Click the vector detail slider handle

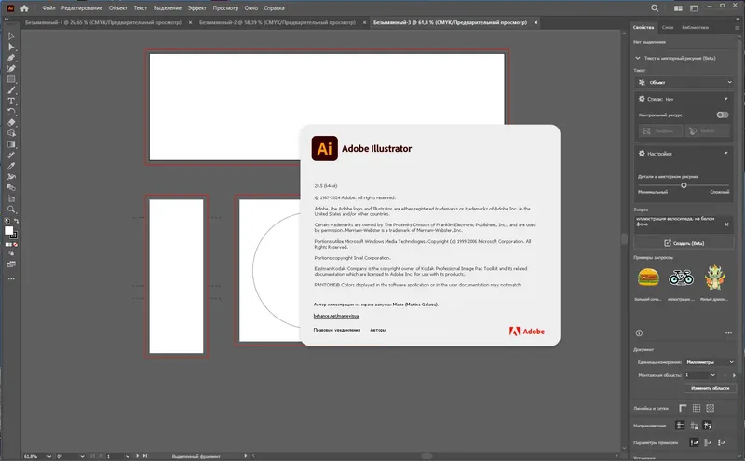tap(684, 185)
